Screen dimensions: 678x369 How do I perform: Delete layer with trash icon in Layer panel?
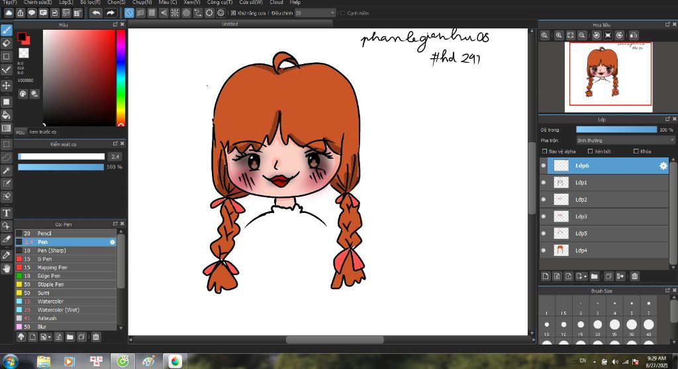pos(635,276)
